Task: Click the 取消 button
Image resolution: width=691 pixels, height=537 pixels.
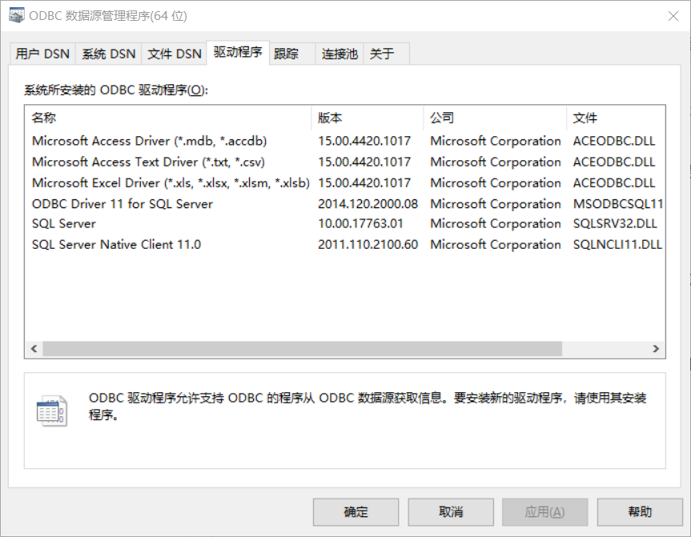Action: pyautogui.click(x=450, y=512)
